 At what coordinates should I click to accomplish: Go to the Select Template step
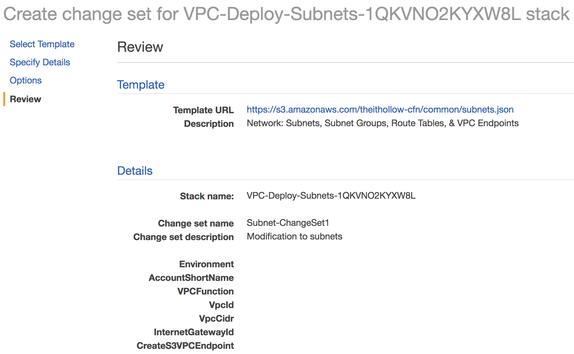pyautogui.click(x=42, y=44)
